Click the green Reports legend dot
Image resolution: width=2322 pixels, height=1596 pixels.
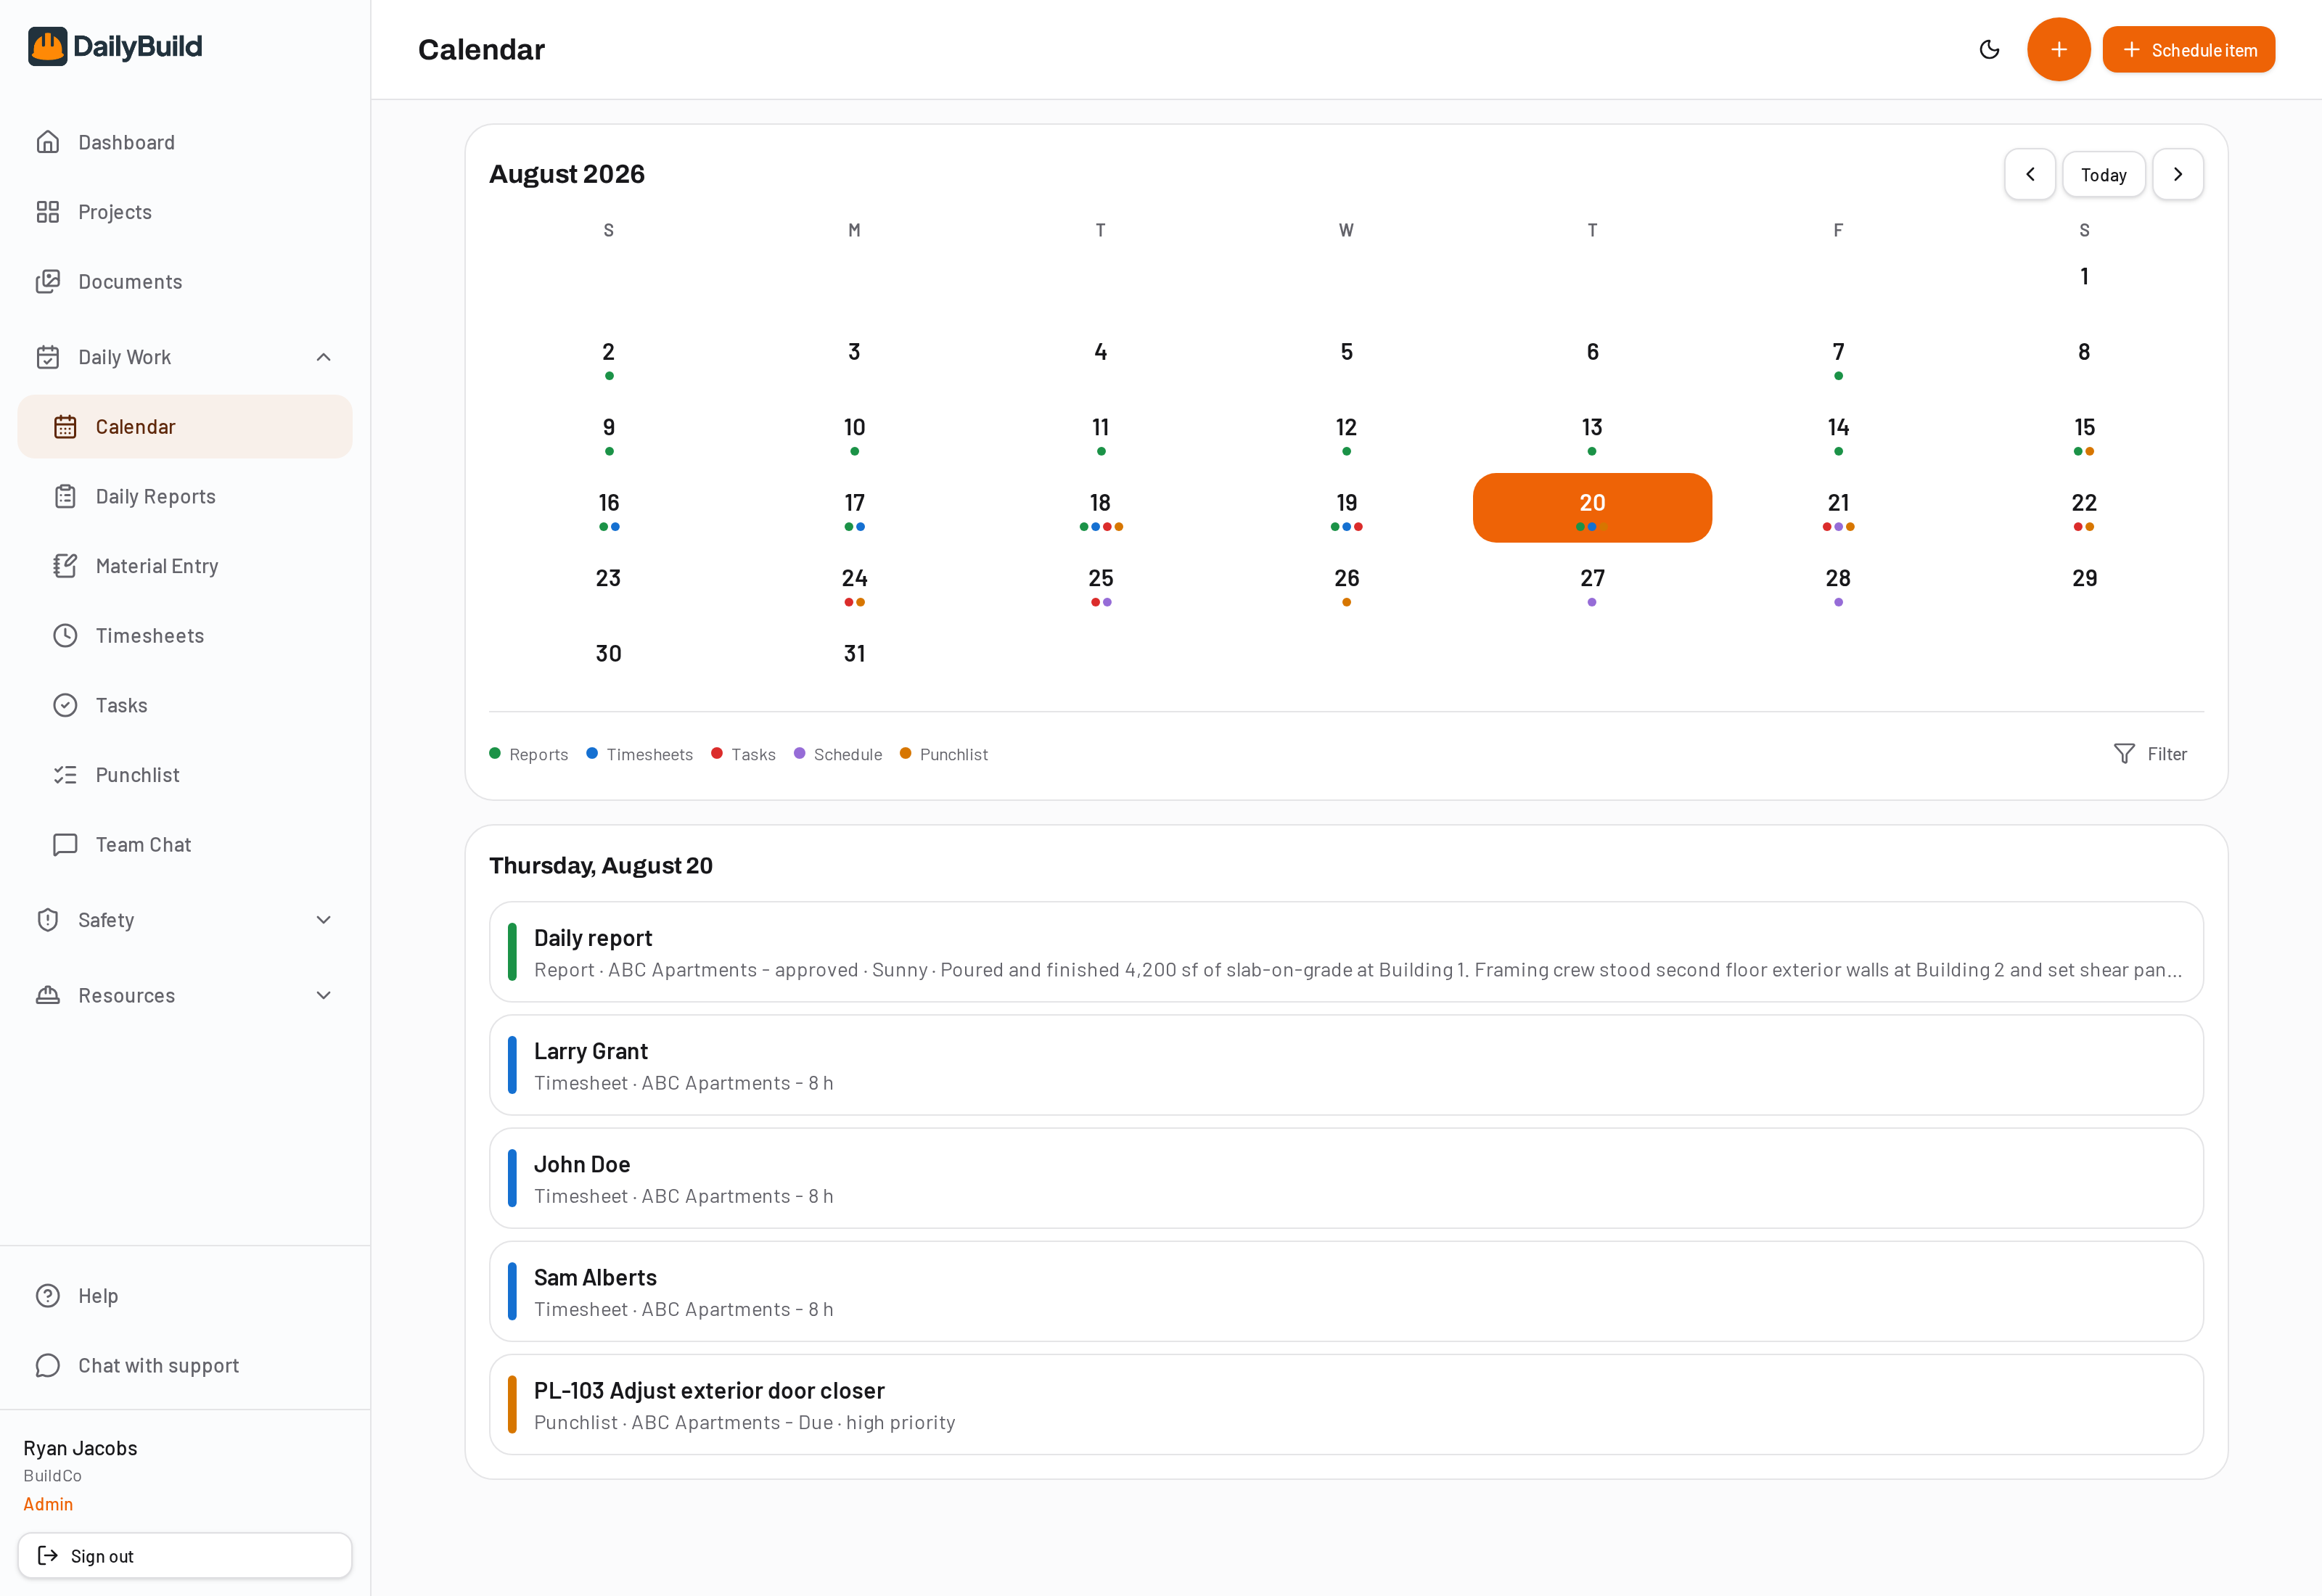click(x=494, y=753)
